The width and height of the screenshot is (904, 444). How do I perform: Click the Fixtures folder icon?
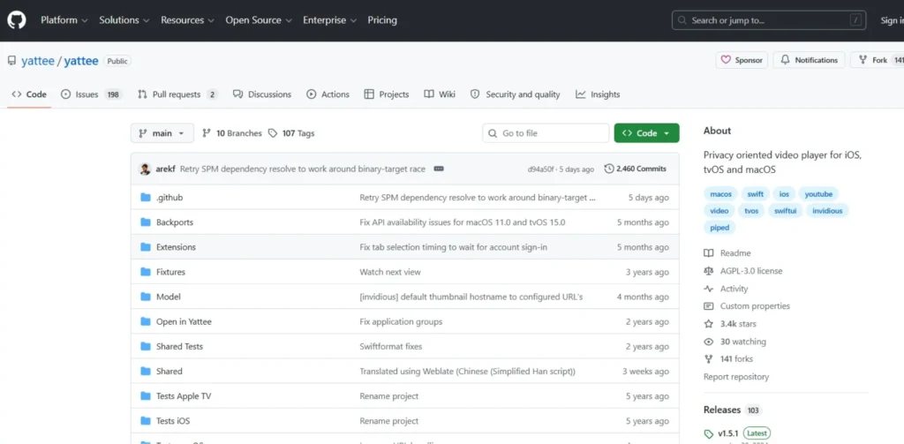tap(146, 272)
